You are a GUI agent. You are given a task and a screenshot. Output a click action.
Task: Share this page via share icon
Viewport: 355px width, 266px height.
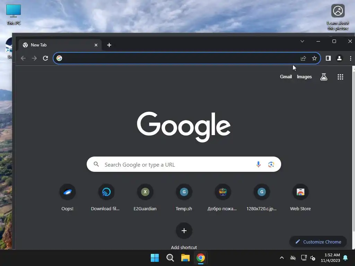point(303,58)
